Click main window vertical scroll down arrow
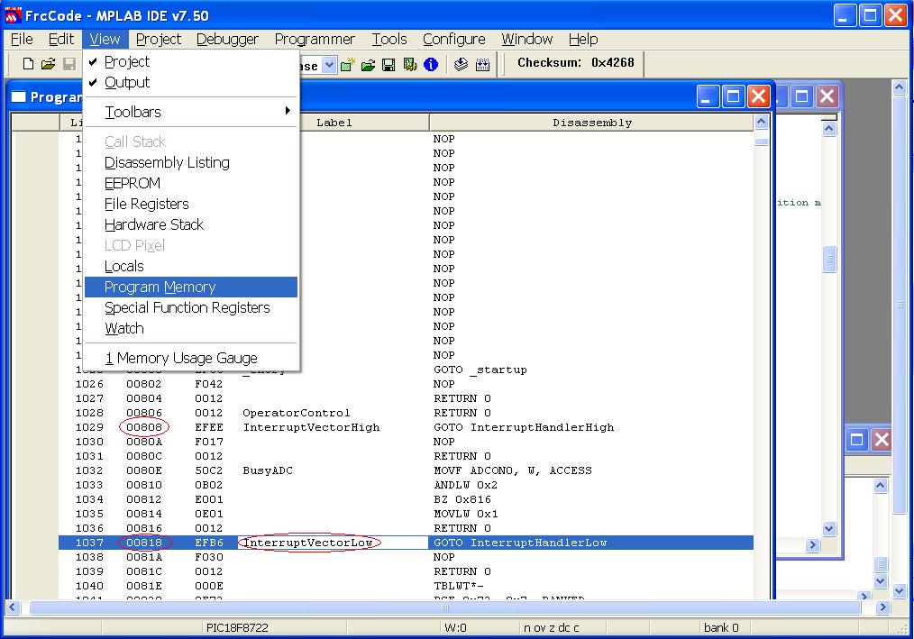The width and height of the screenshot is (914, 639). pos(899,591)
